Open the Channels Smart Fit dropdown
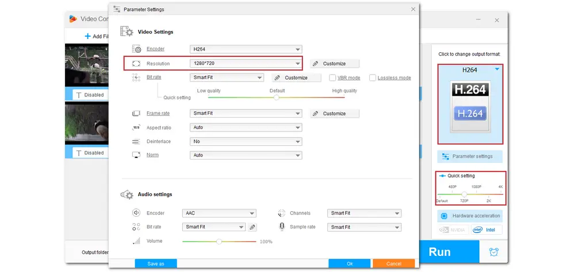Screen dimensions: 575x272 364,213
